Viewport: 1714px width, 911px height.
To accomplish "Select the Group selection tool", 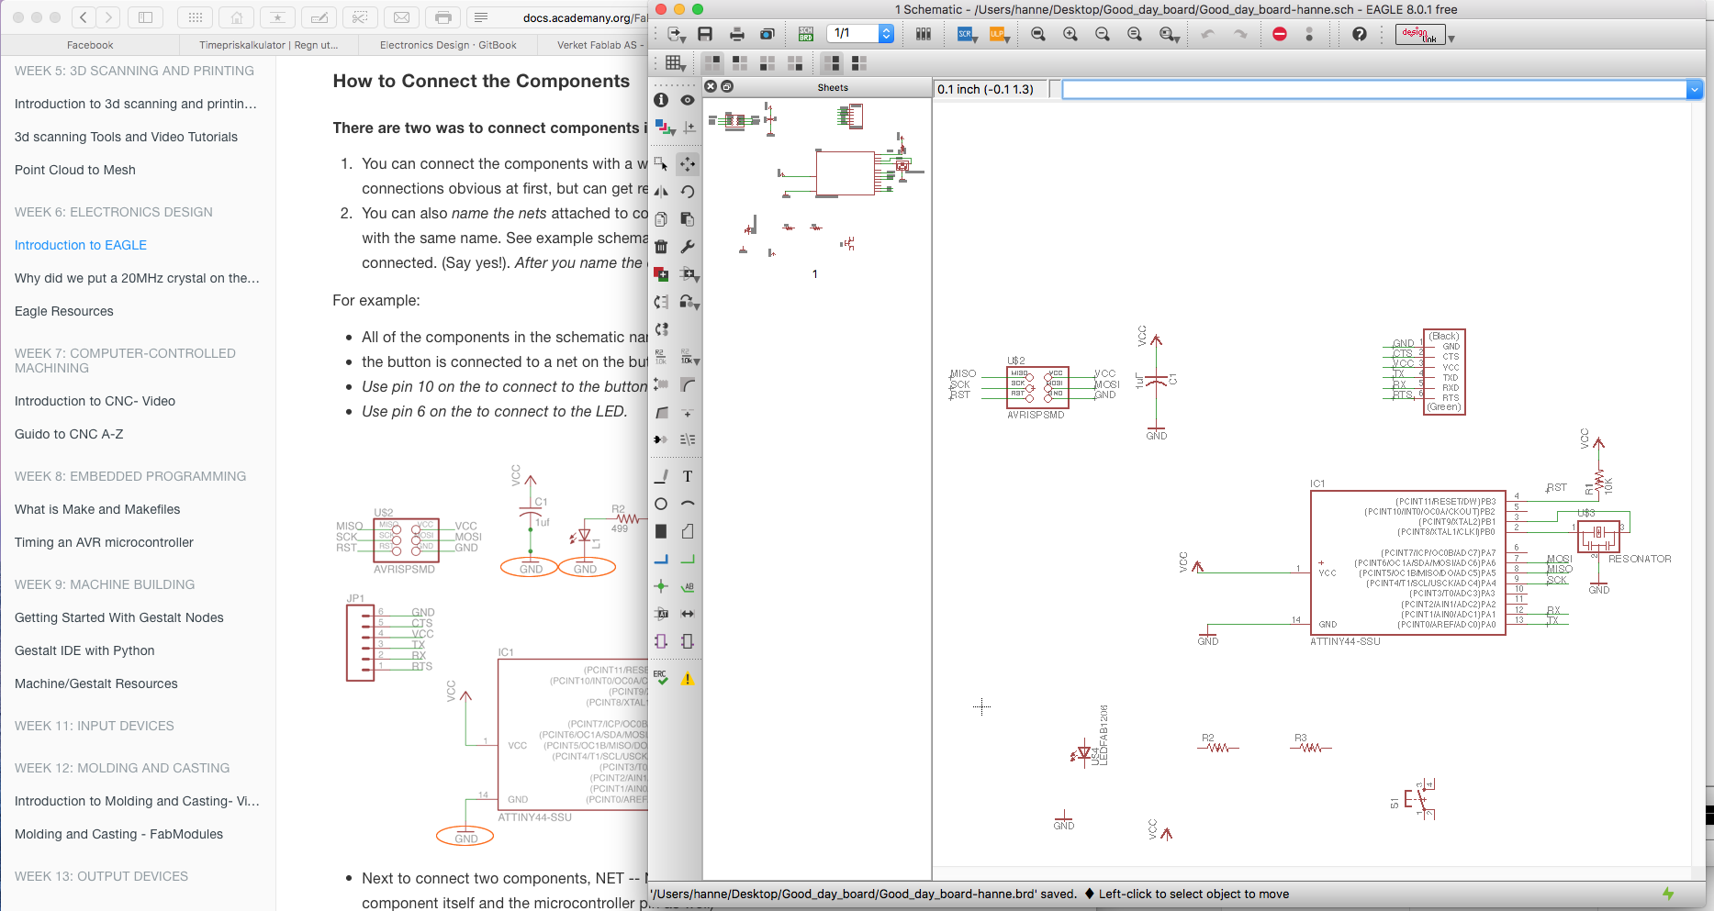I will pos(661,164).
